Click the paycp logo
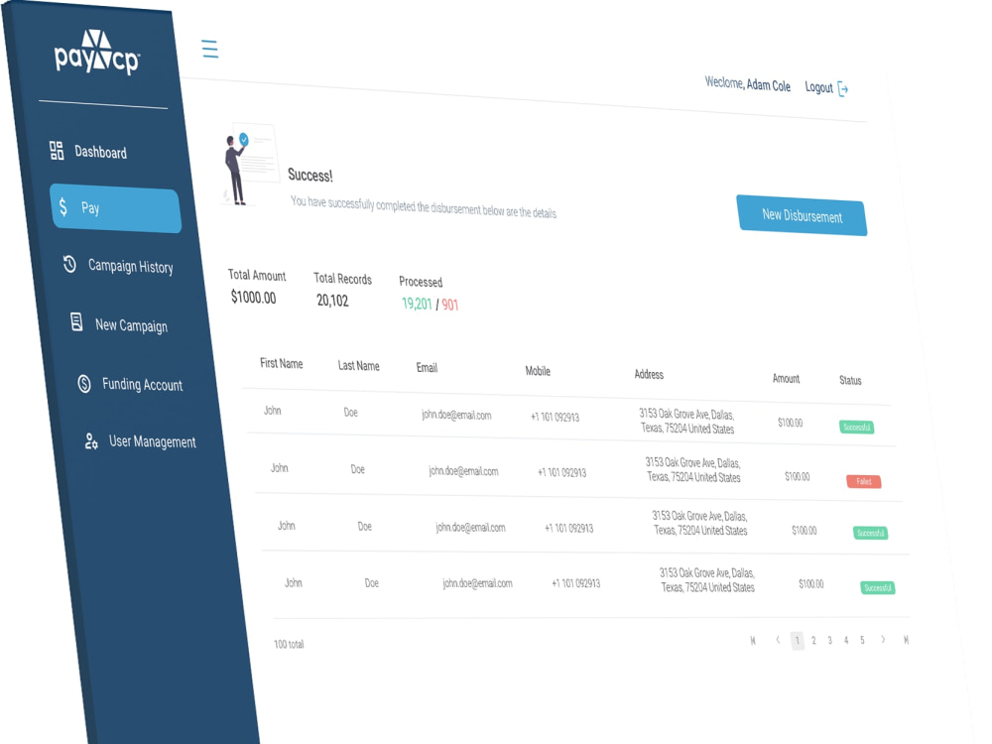Image resolution: width=992 pixels, height=744 pixels. click(97, 52)
